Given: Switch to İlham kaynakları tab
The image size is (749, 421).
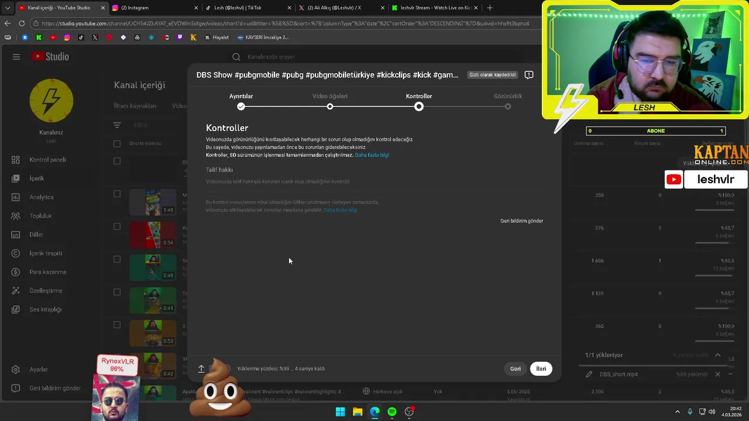Looking at the screenshot, I should tap(135, 106).
